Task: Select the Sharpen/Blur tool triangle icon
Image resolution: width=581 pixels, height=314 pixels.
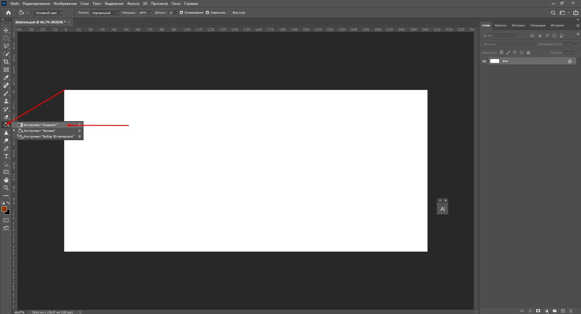Action: pyautogui.click(x=6, y=133)
